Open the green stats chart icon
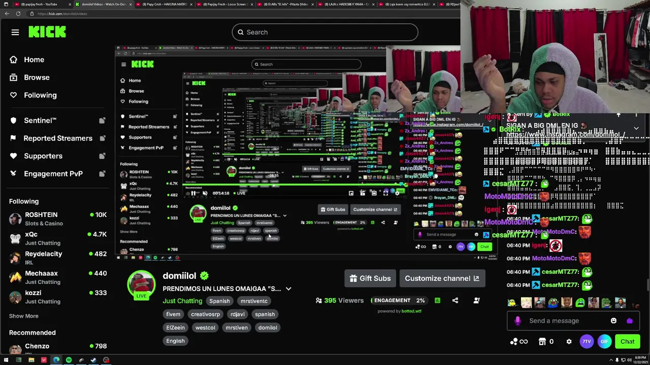 (x=437, y=301)
